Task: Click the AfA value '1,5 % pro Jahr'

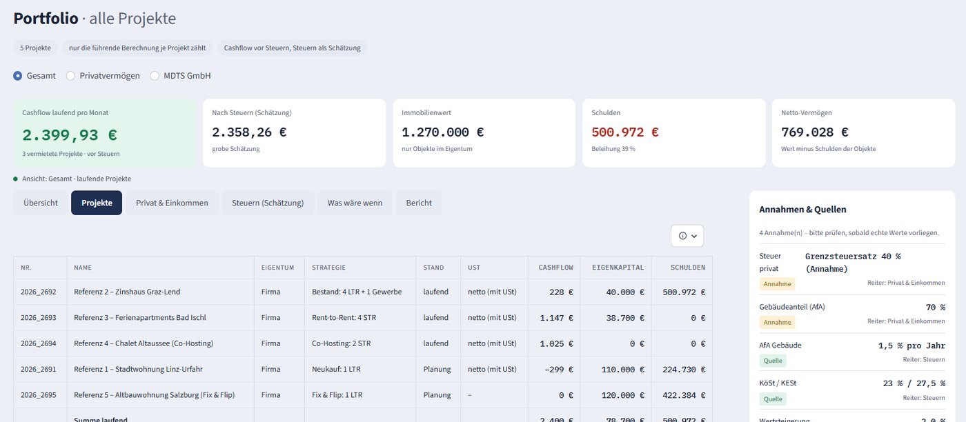Action: click(912, 345)
